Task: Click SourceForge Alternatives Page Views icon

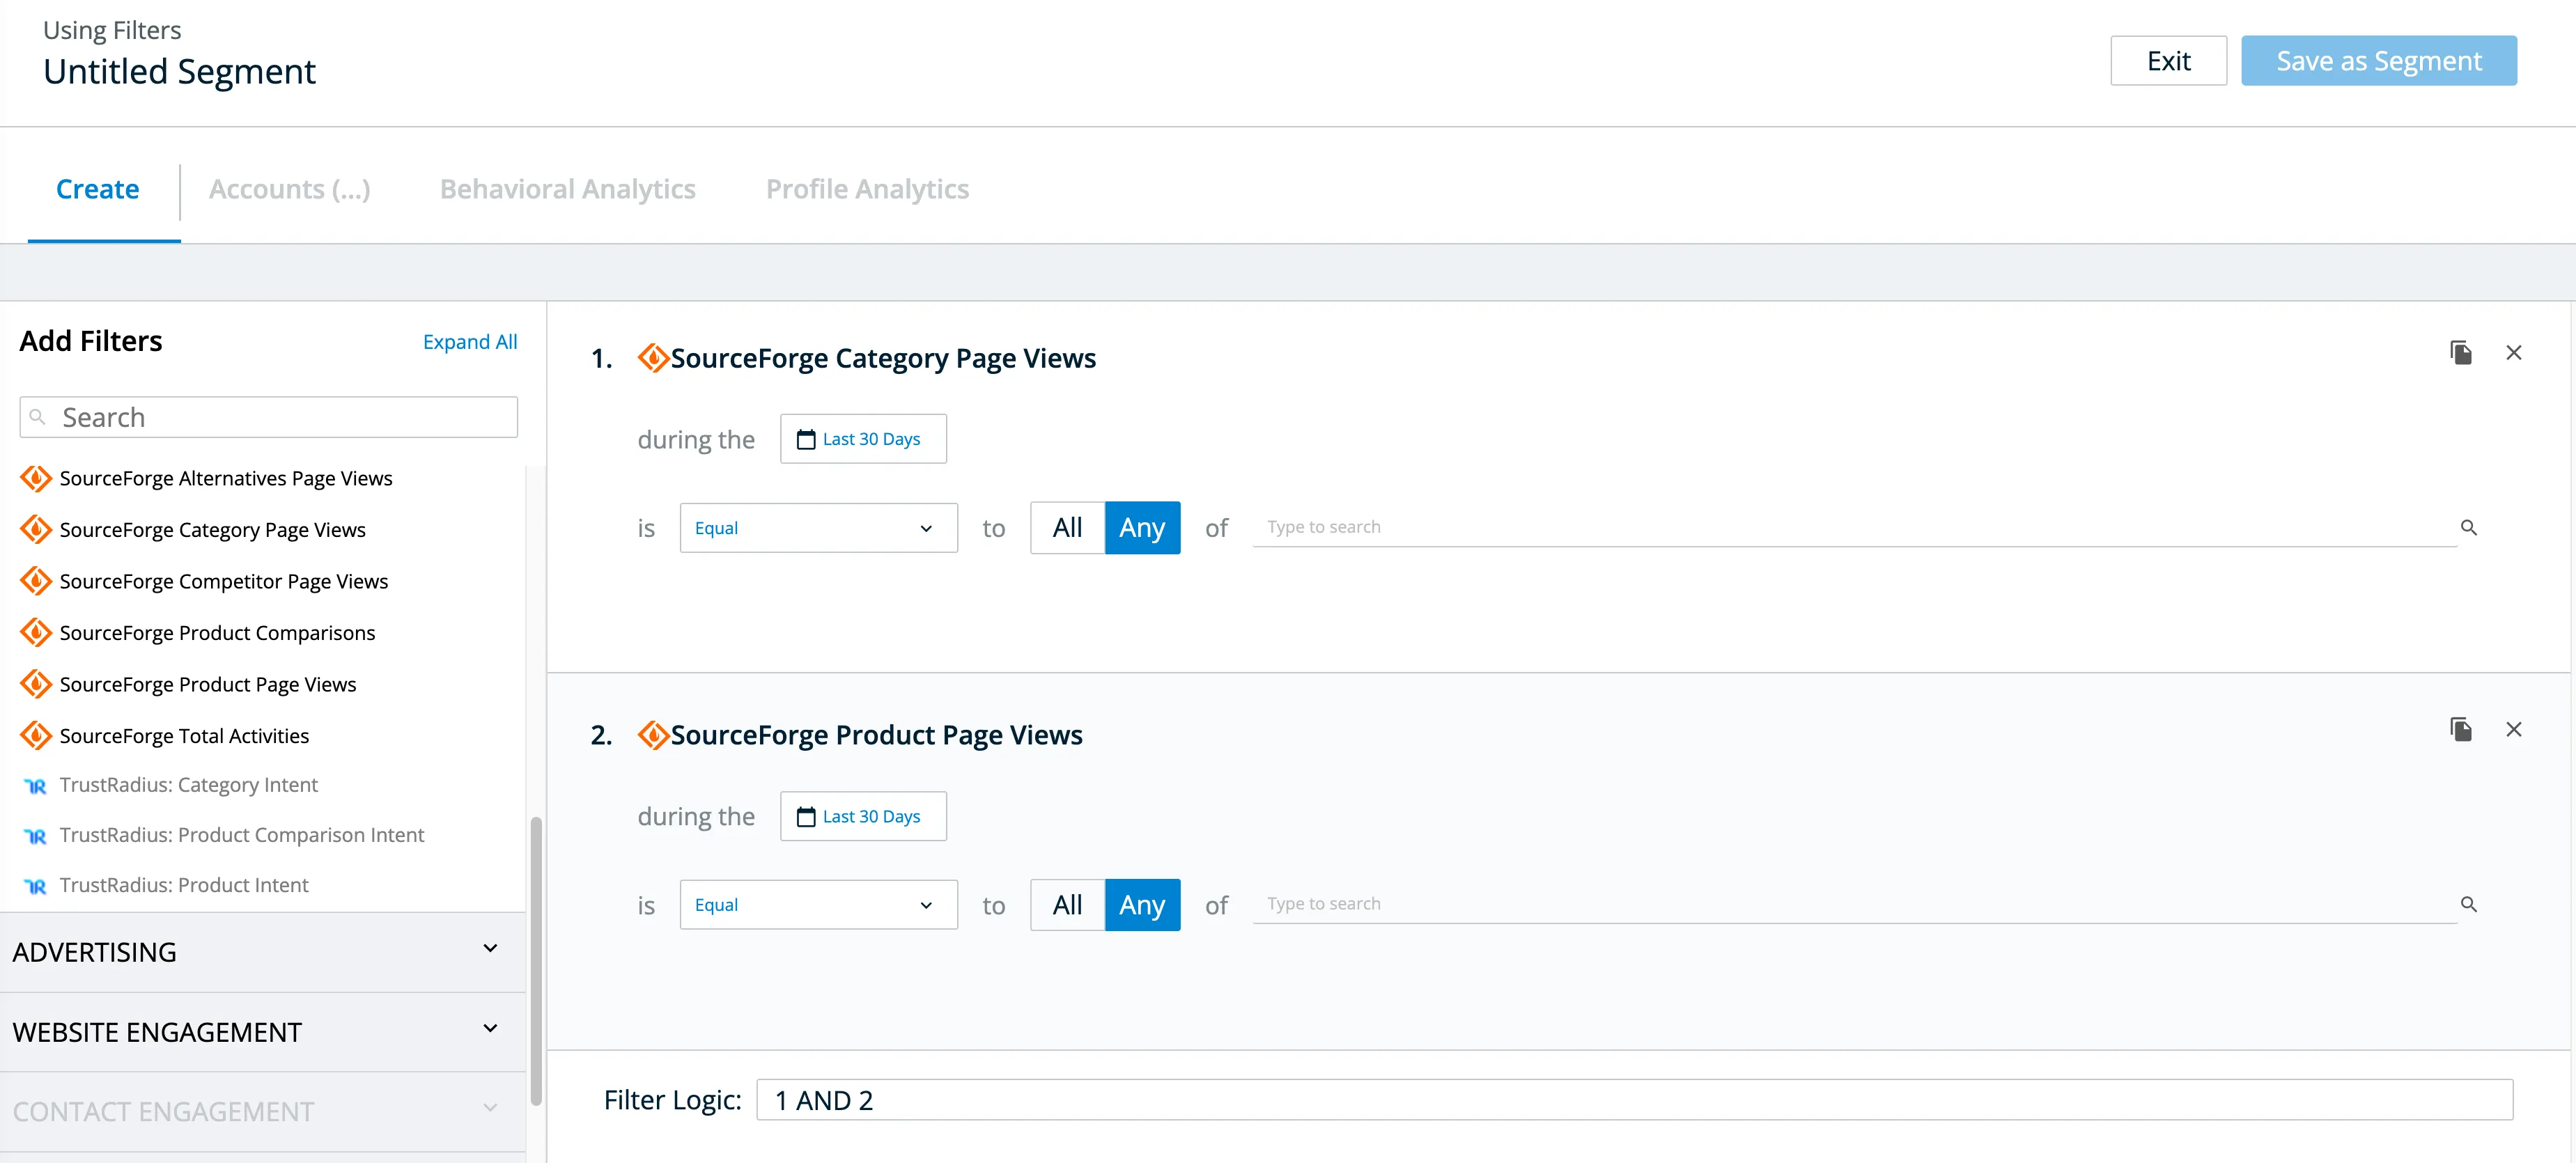Action: (x=36, y=479)
